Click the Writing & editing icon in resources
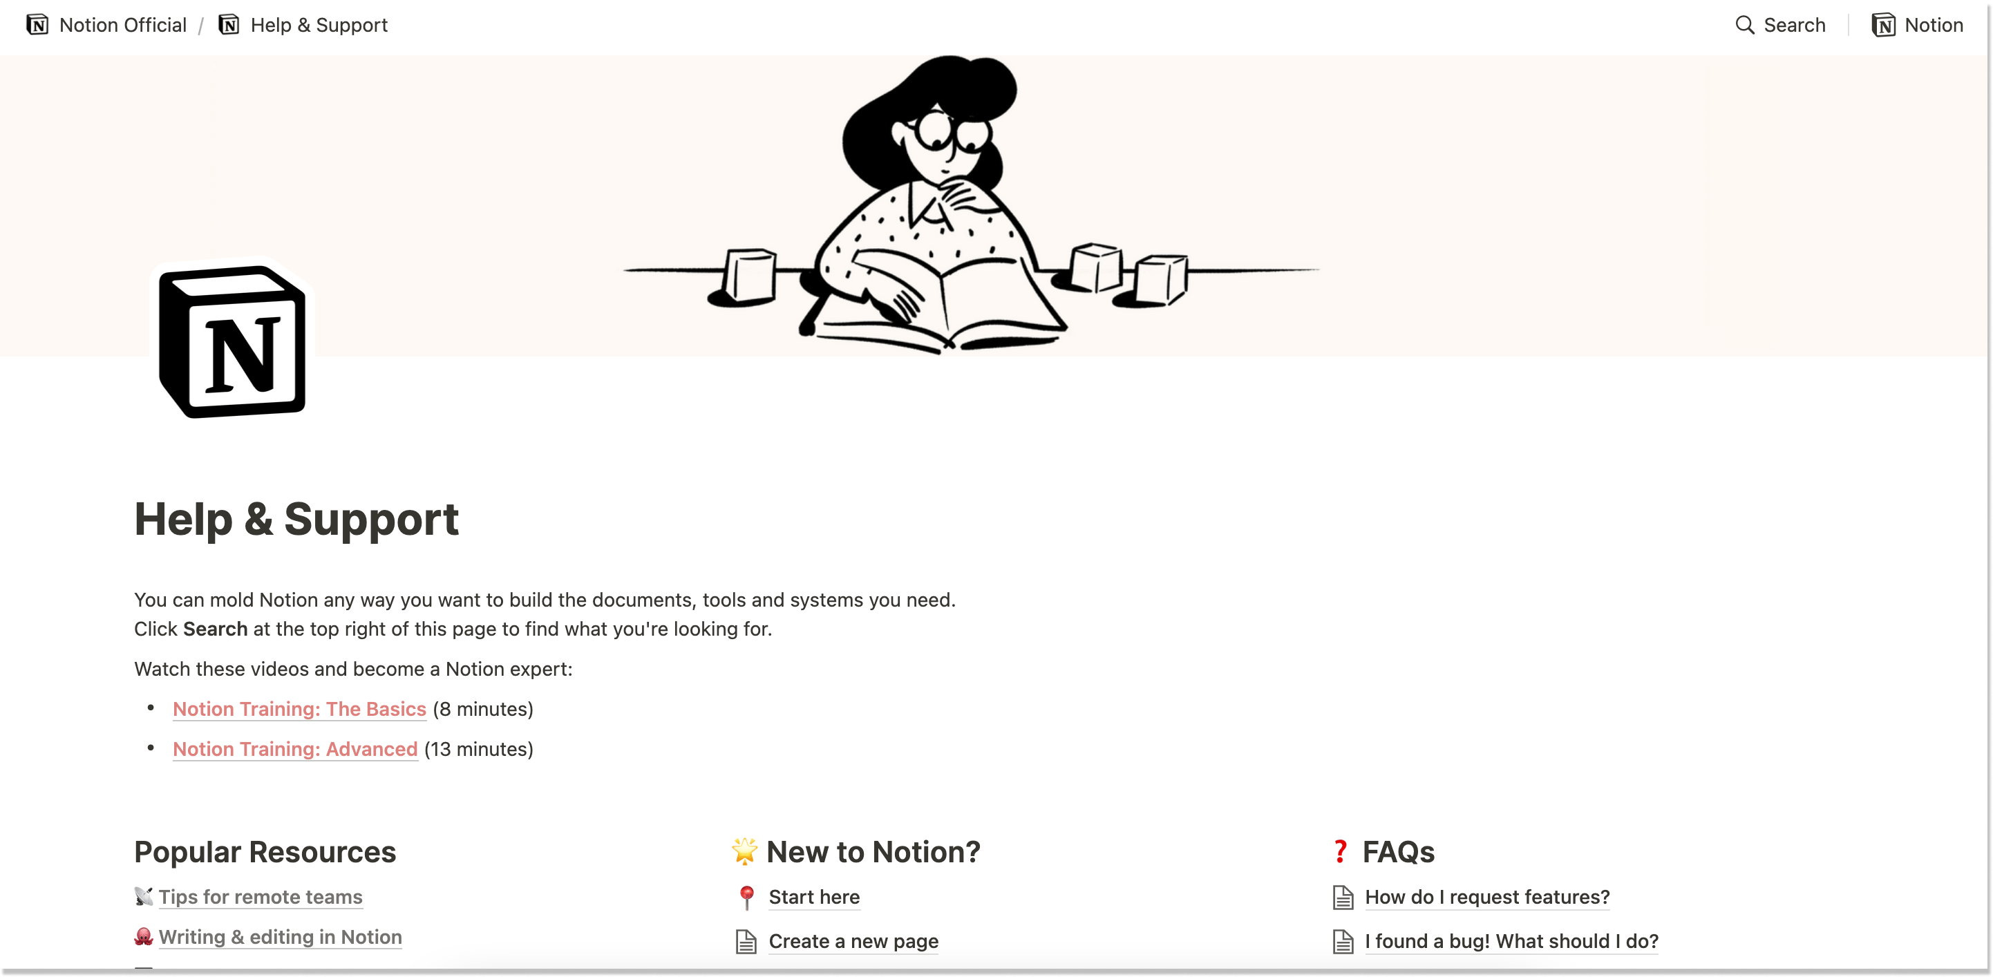1993x977 pixels. coord(144,936)
